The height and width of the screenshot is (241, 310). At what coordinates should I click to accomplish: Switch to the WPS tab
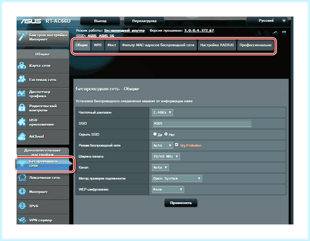pyautogui.click(x=98, y=45)
